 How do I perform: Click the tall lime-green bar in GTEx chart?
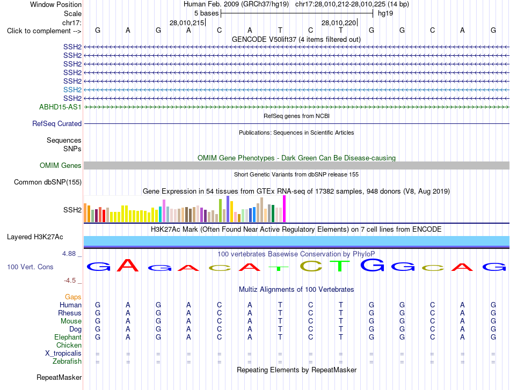(x=221, y=211)
